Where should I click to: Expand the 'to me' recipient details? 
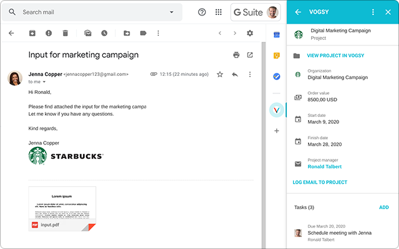click(x=44, y=82)
